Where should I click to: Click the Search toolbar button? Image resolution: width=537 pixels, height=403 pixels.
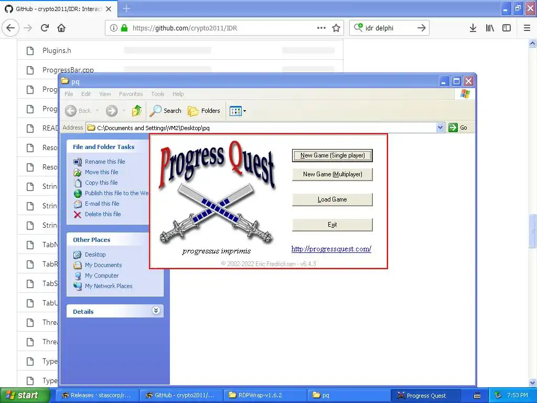coord(166,111)
